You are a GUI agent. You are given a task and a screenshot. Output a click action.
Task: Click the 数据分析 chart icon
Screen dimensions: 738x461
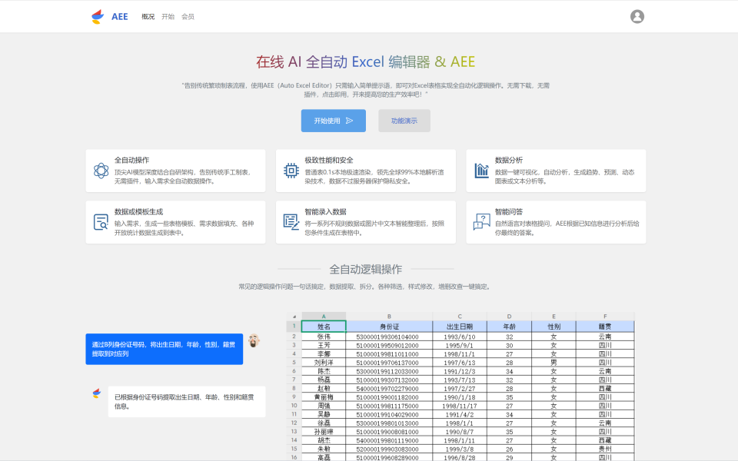(481, 171)
